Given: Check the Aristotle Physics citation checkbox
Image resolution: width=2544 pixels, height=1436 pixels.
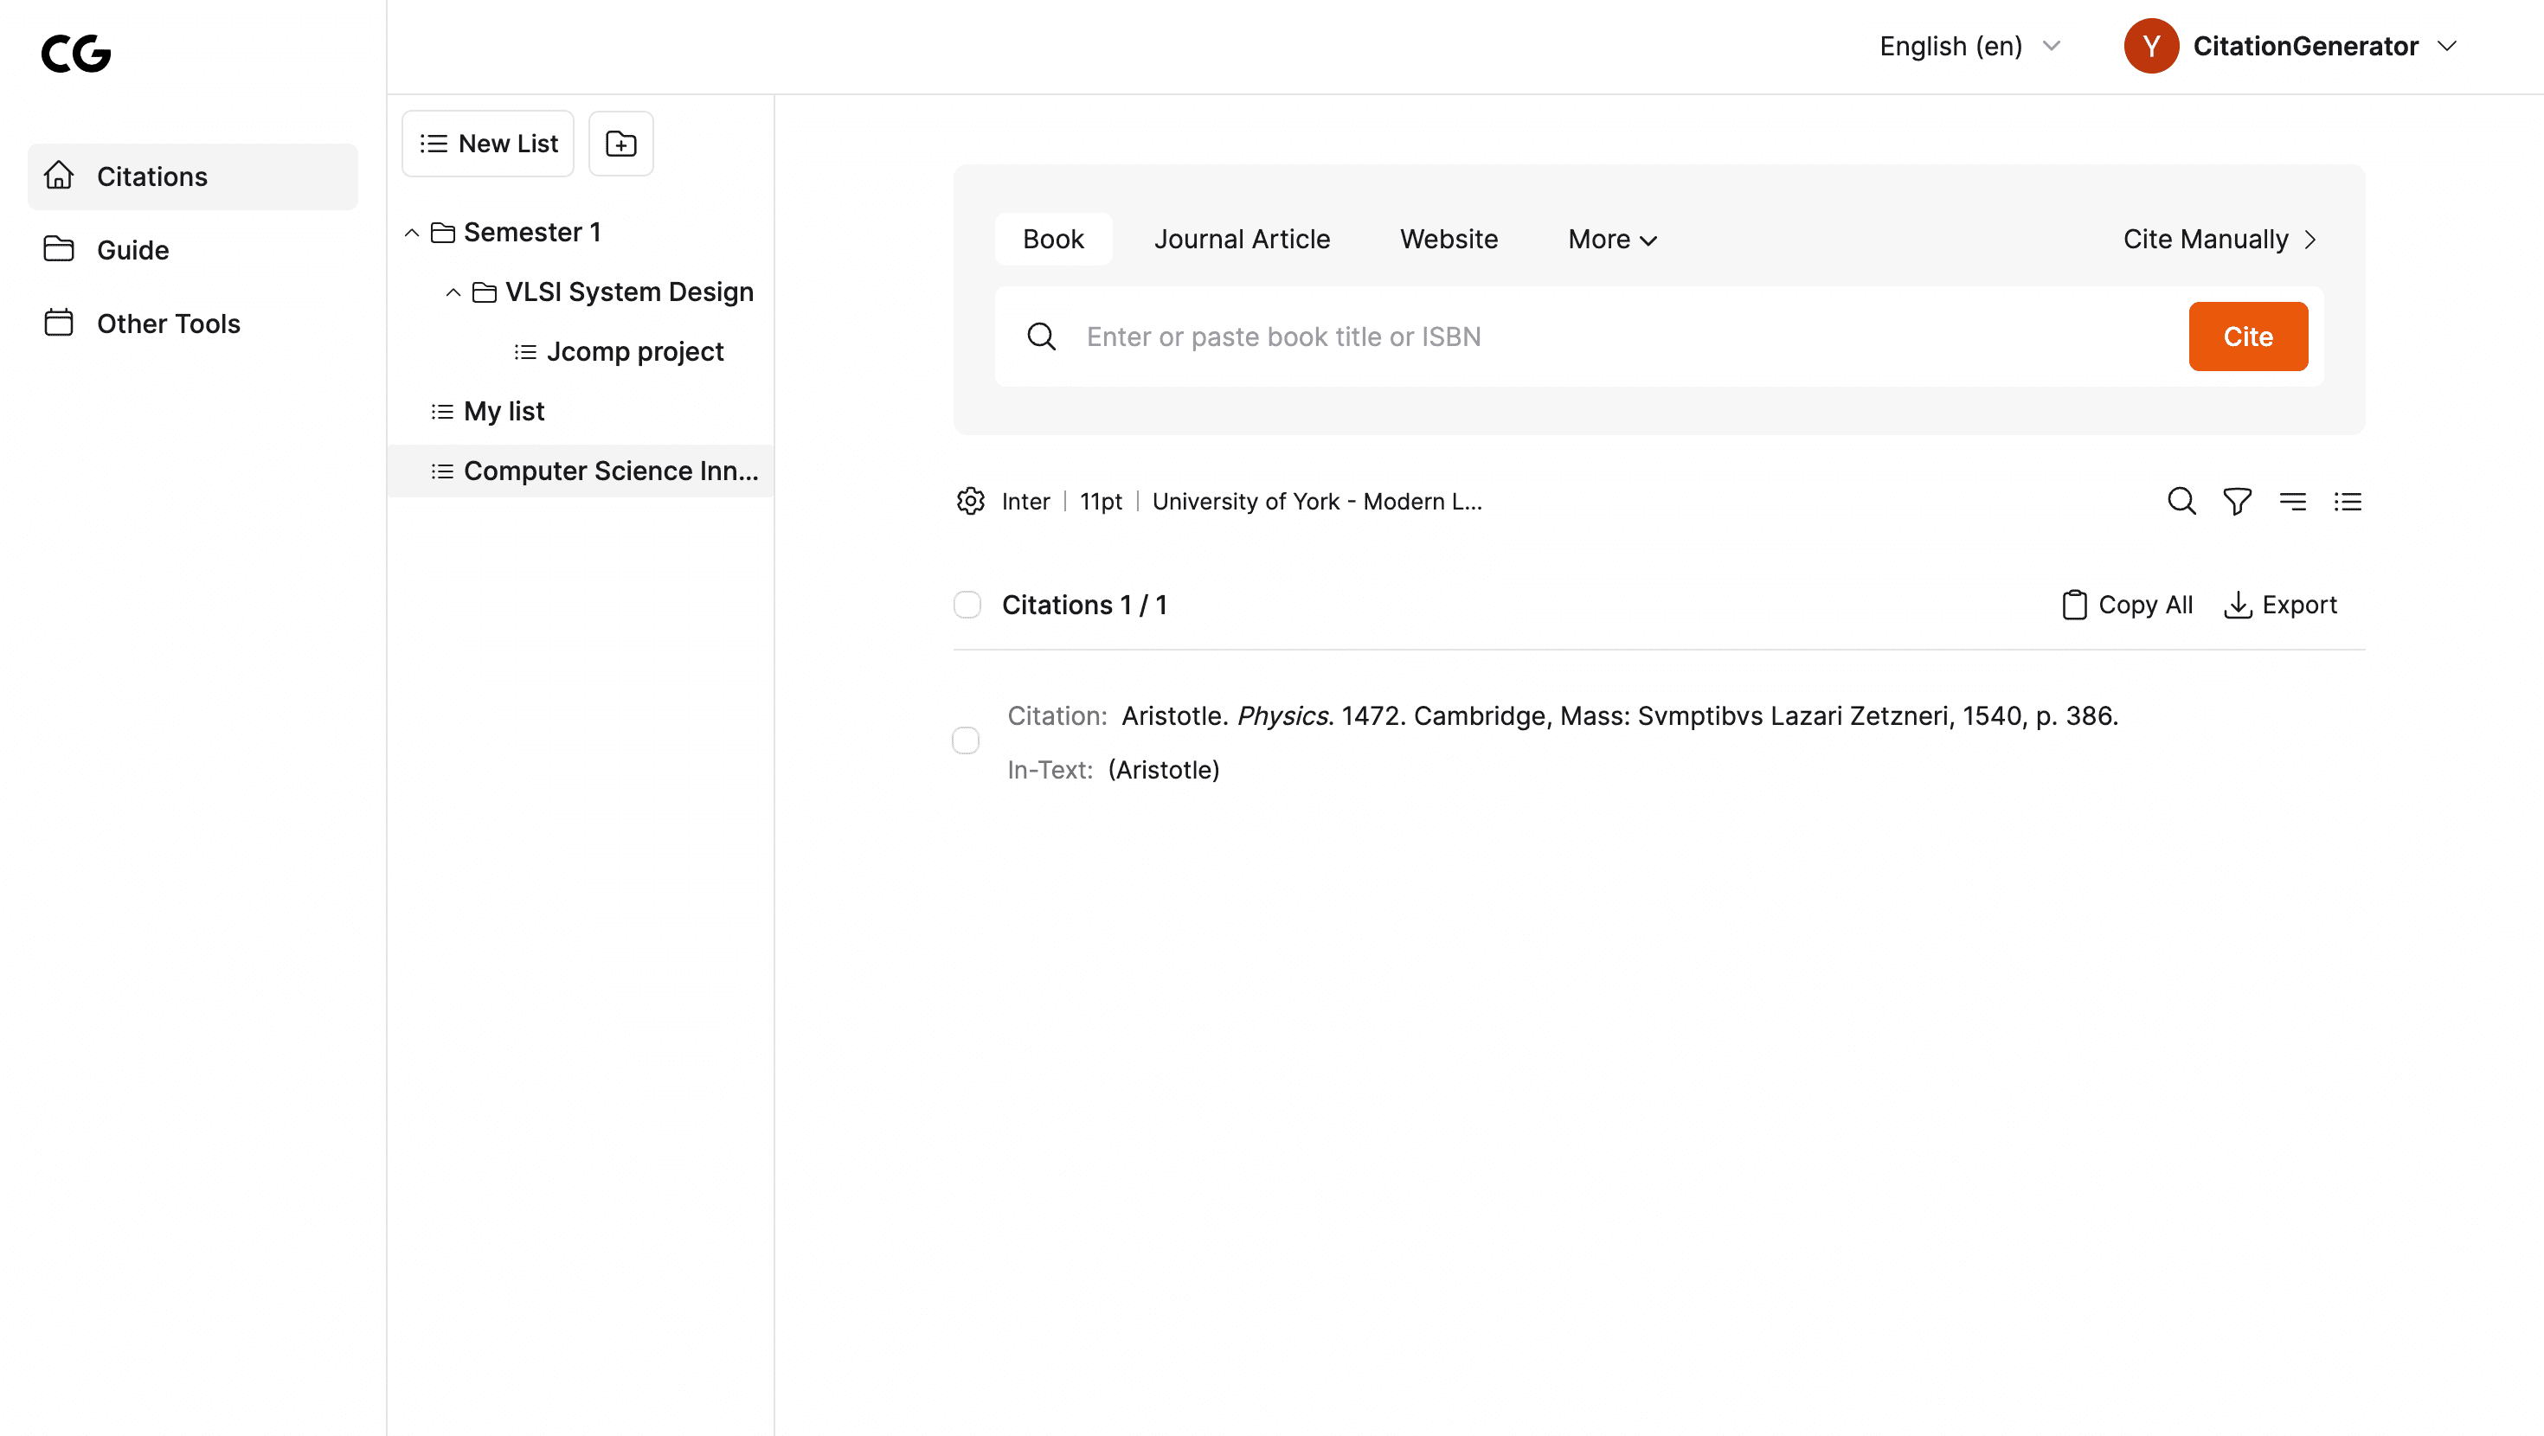Looking at the screenshot, I should click(x=965, y=740).
